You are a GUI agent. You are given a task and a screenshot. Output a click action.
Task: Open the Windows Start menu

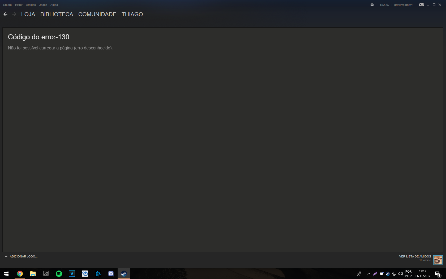pos(6,274)
